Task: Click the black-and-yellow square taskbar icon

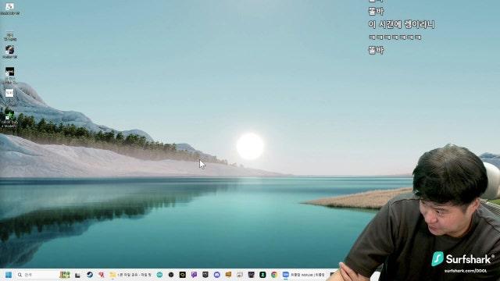Action: tap(182, 275)
